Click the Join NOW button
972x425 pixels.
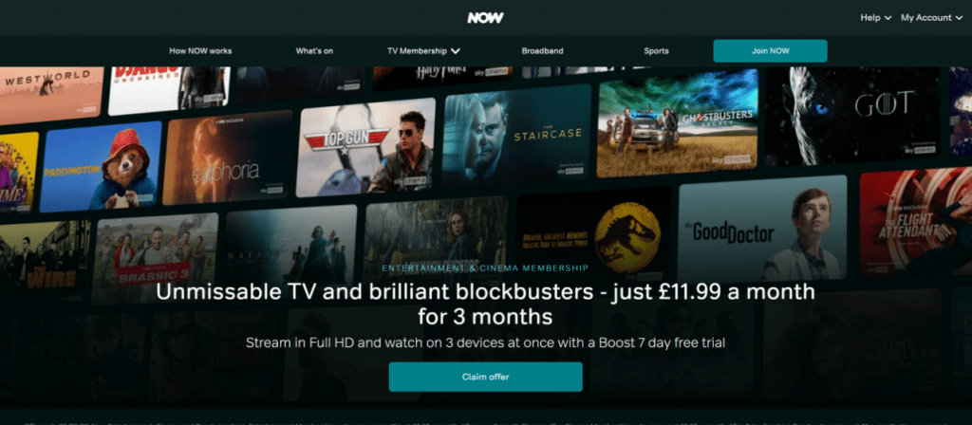[770, 51]
